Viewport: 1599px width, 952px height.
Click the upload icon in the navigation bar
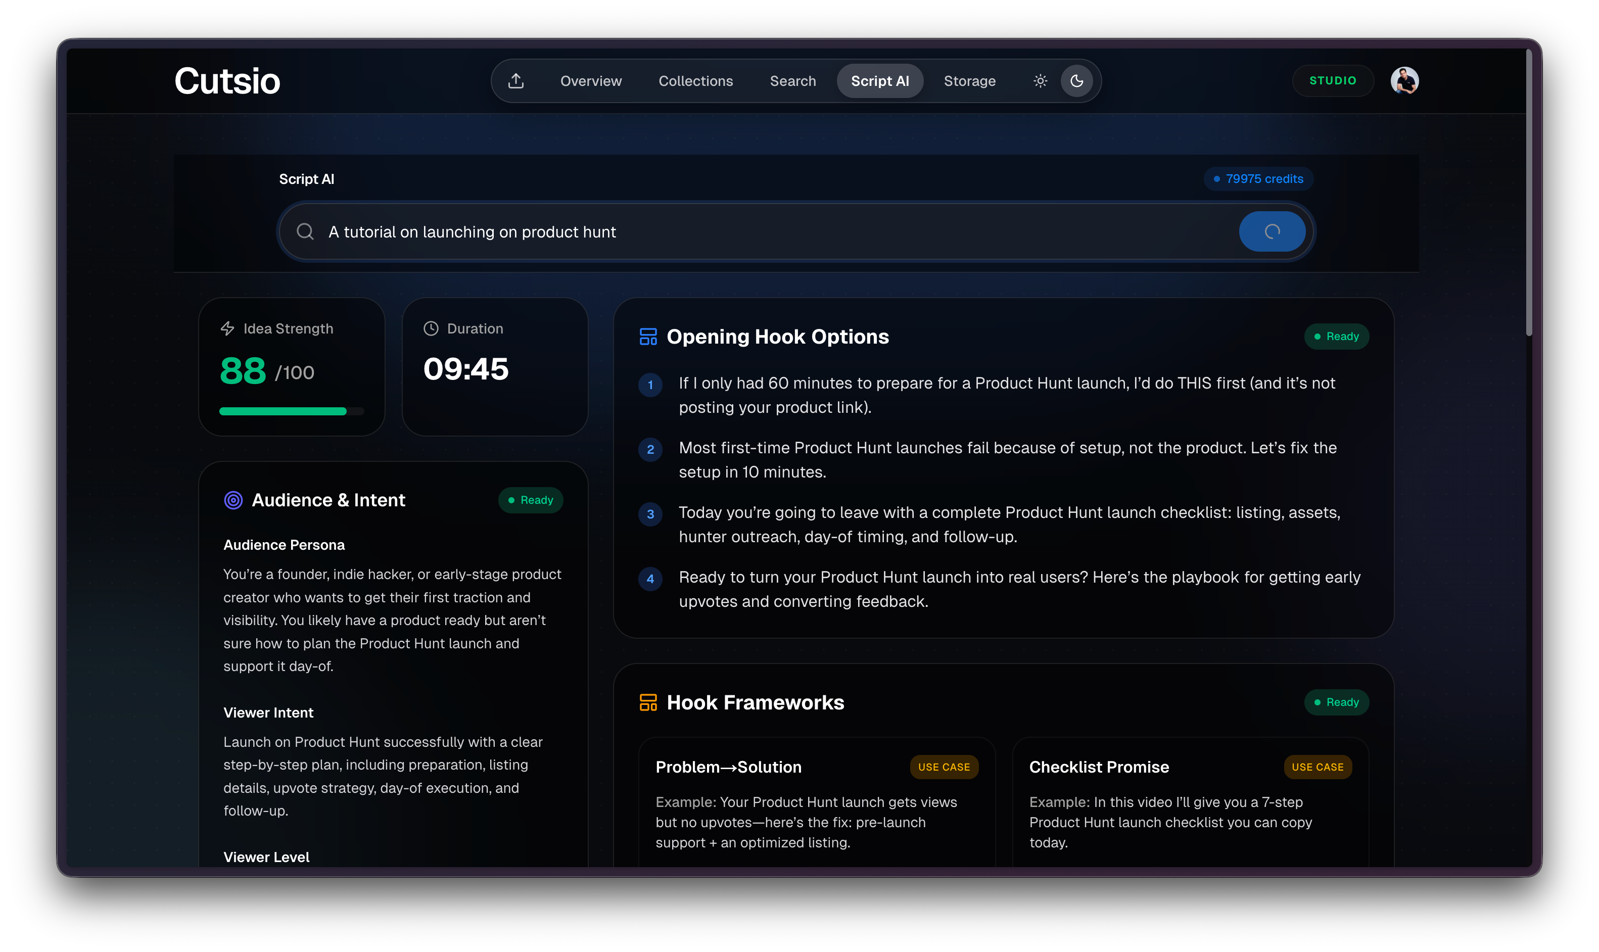(x=515, y=81)
